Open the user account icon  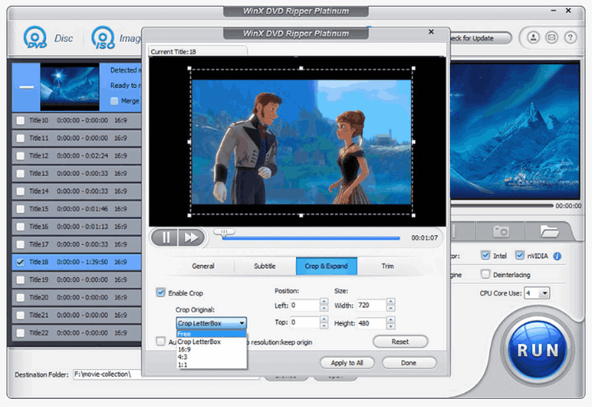pos(533,38)
